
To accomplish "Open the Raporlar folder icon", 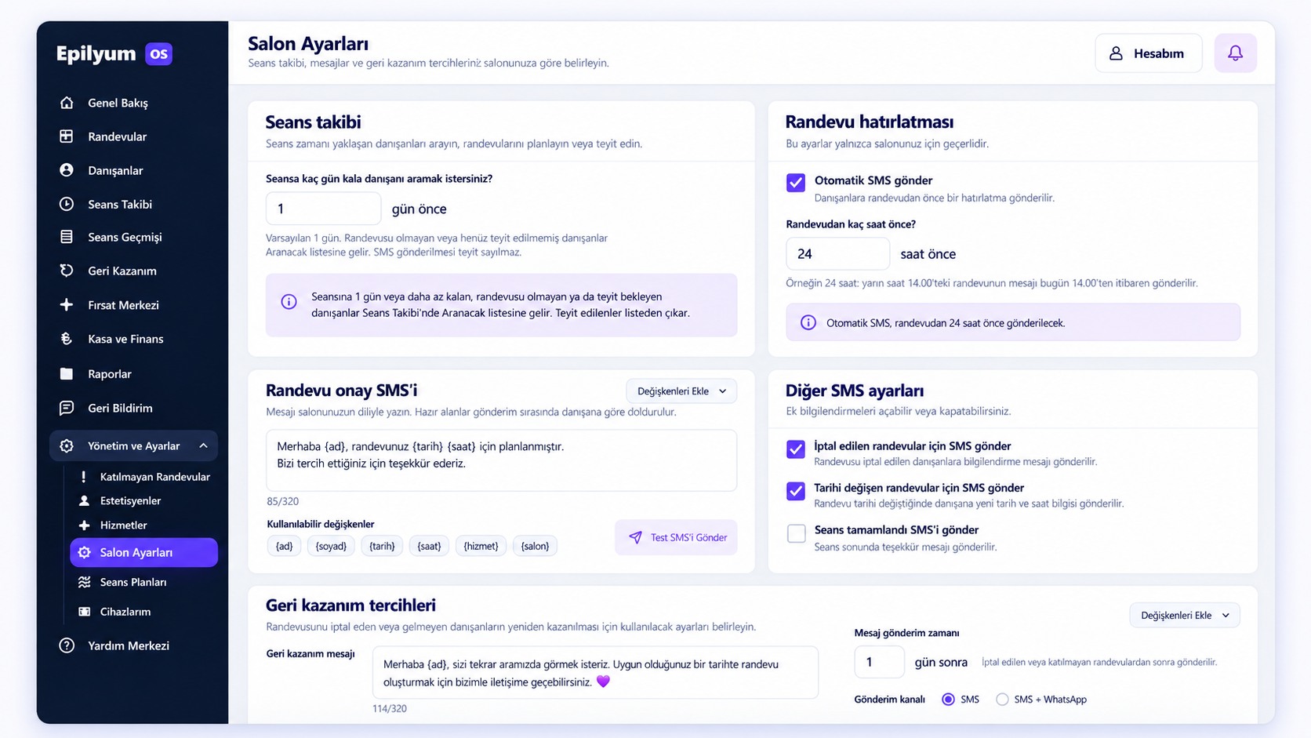I will point(67,374).
